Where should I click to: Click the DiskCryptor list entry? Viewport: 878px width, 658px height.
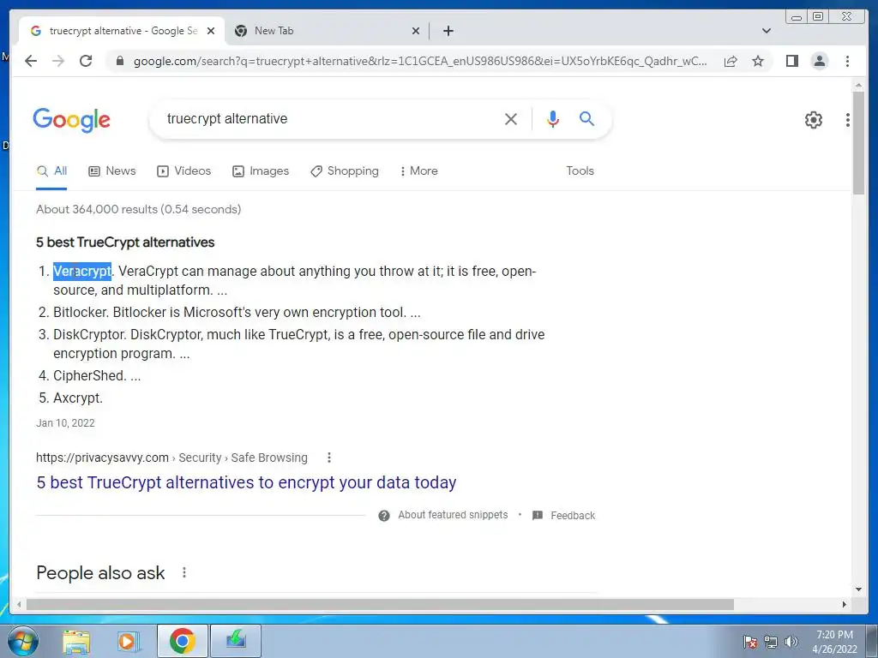pyautogui.click(x=299, y=344)
